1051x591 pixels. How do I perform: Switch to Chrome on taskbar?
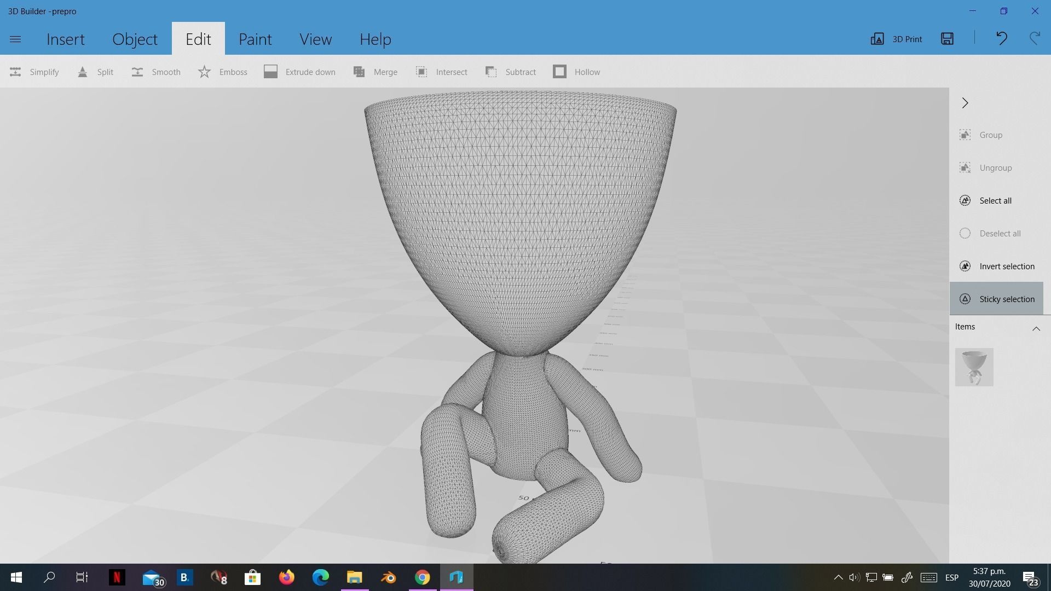(x=422, y=577)
